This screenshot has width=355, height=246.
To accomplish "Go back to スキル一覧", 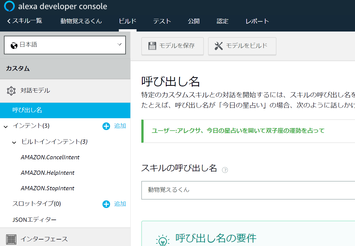I will click(x=24, y=21).
